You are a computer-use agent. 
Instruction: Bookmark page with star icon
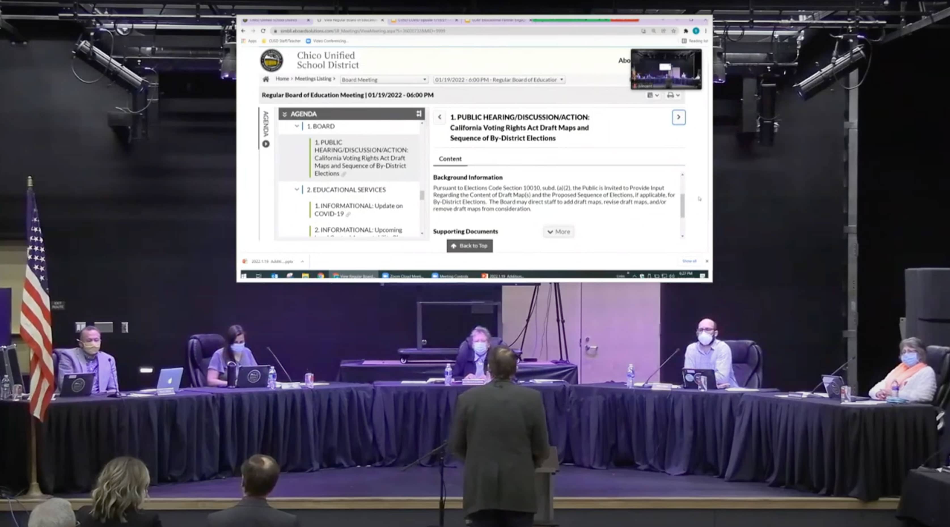[673, 31]
